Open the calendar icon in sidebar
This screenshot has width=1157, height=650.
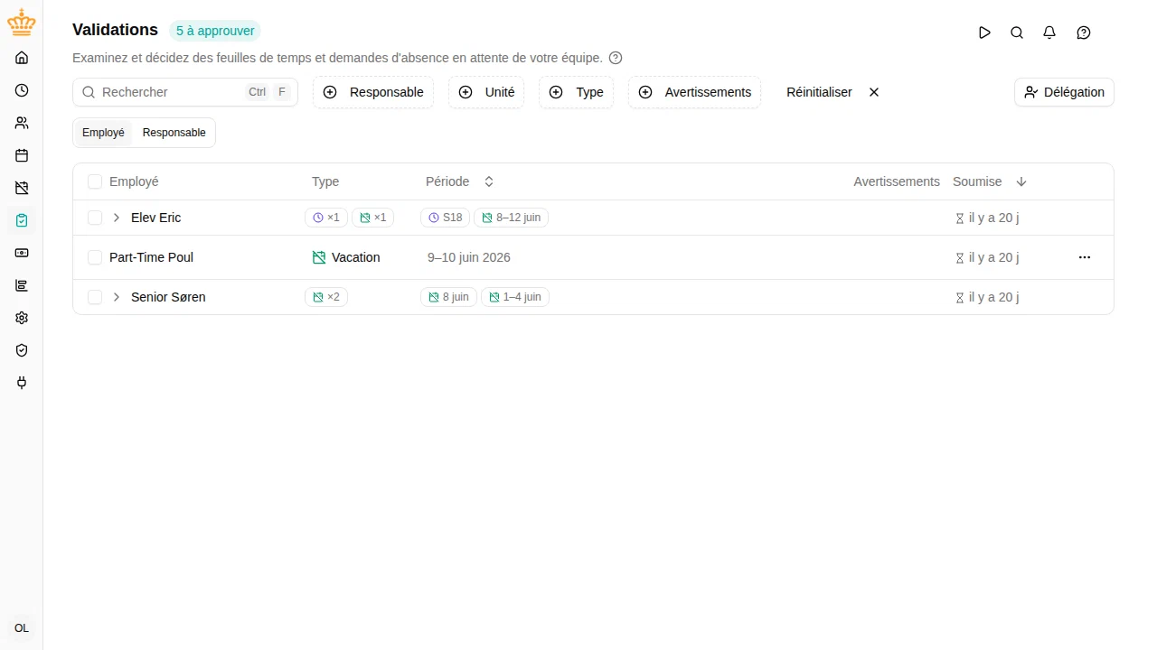[x=22, y=155]
